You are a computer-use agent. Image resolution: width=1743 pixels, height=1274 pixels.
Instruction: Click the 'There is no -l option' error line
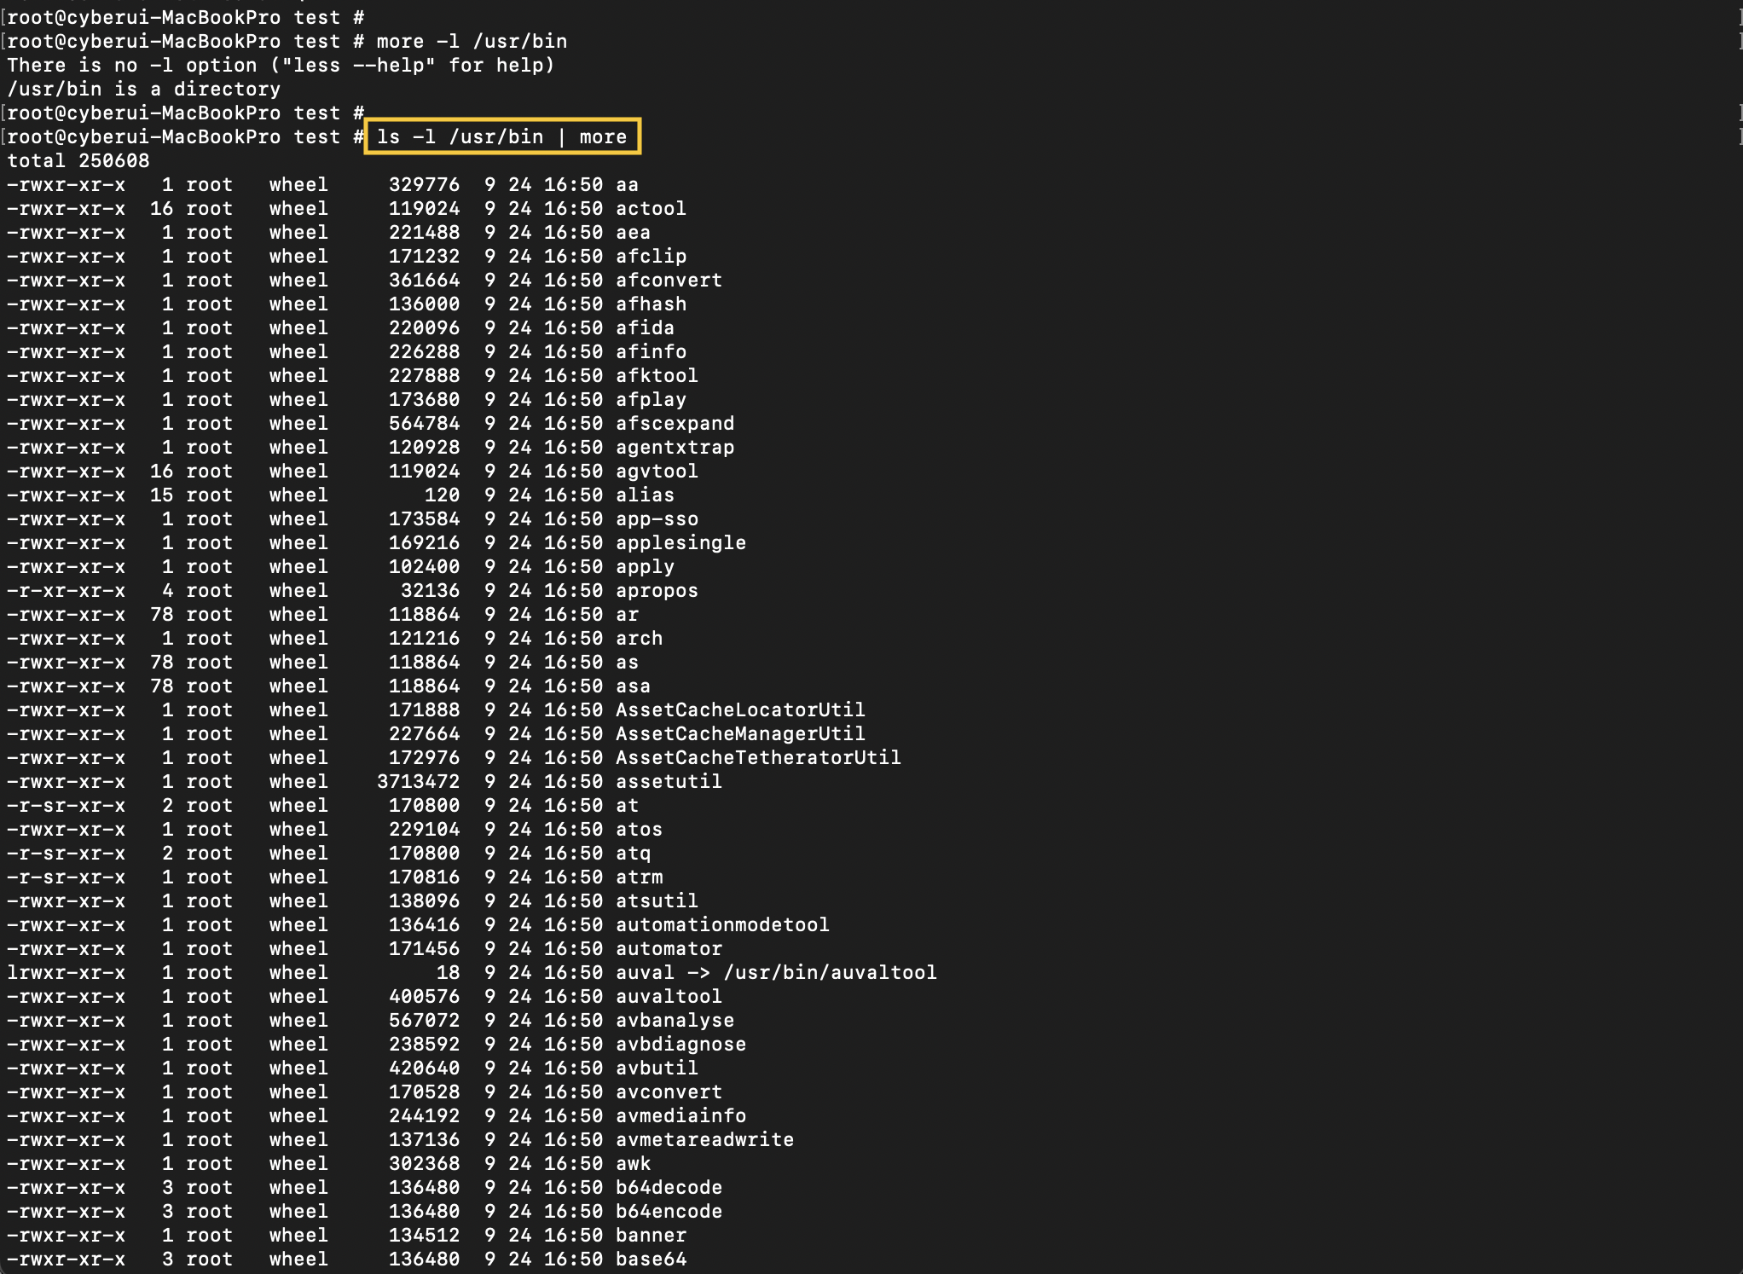(x=281, y=65)
